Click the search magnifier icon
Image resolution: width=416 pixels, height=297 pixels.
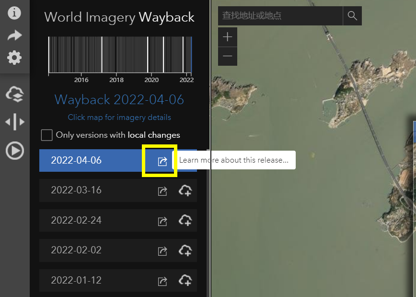coord(352,15)
